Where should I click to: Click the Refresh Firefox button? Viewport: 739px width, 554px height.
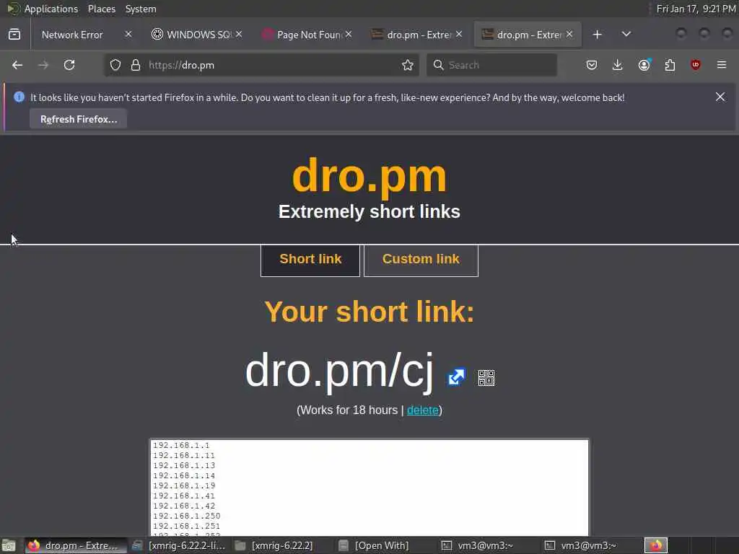(x=78, y=119)
